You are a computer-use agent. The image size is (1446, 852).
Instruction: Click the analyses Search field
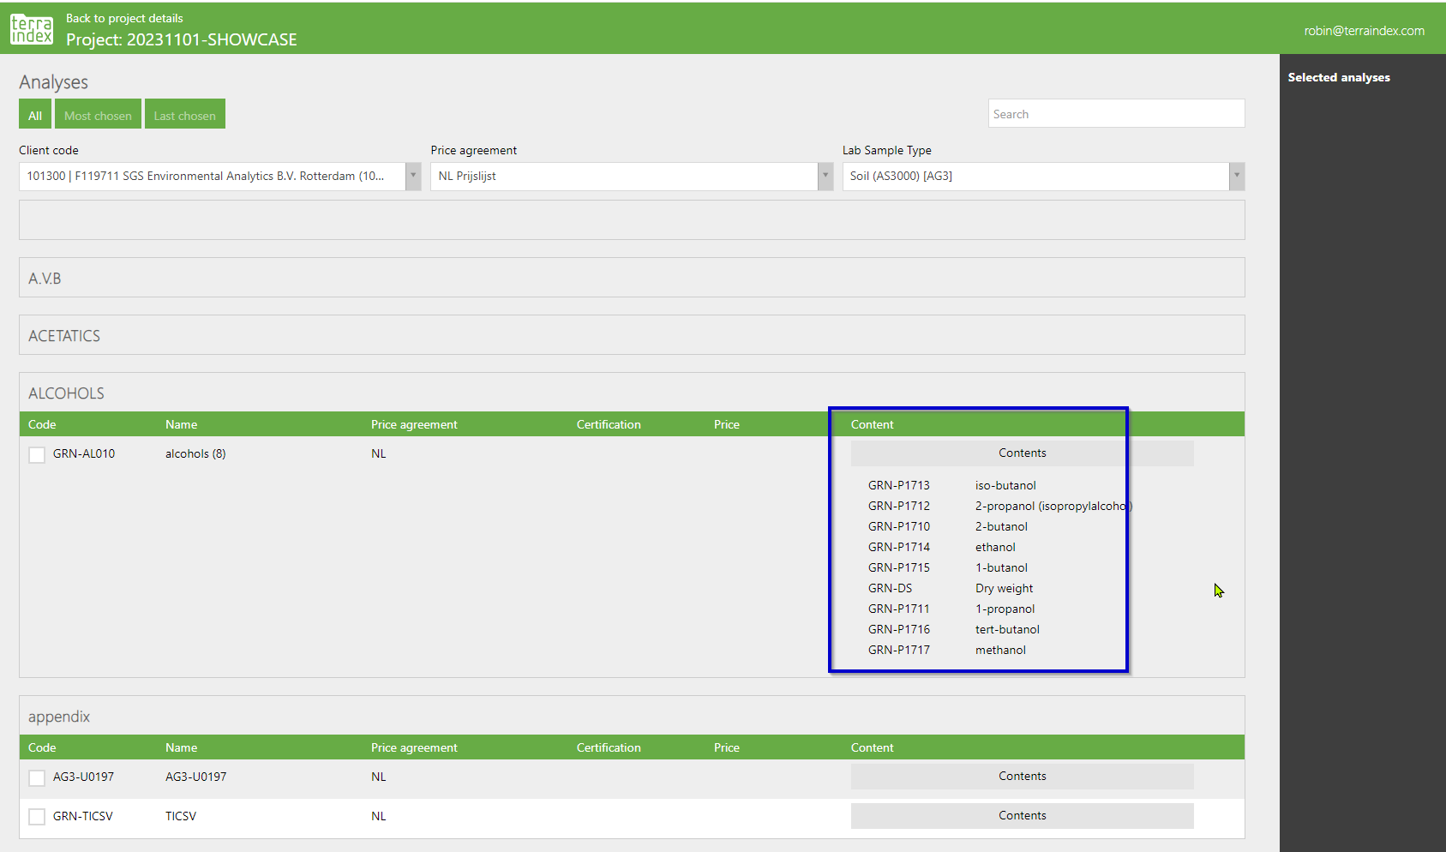[1115, 114]
